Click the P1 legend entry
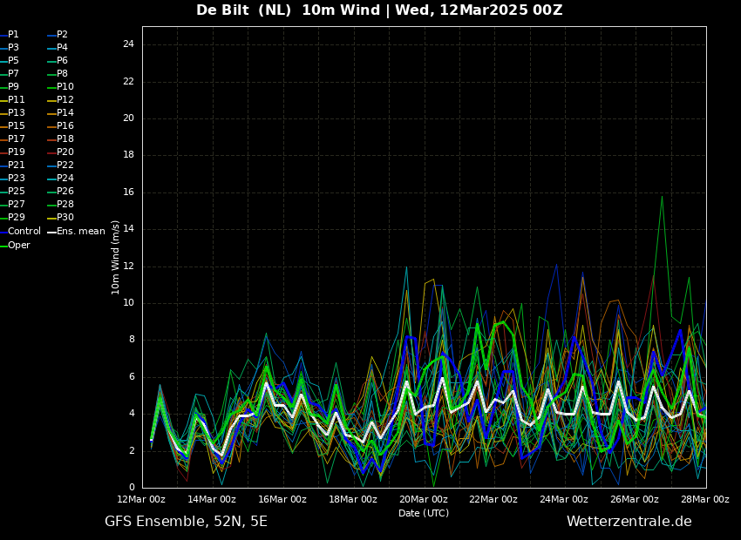This screenshot has height=540, width=741. pos(13,35)
